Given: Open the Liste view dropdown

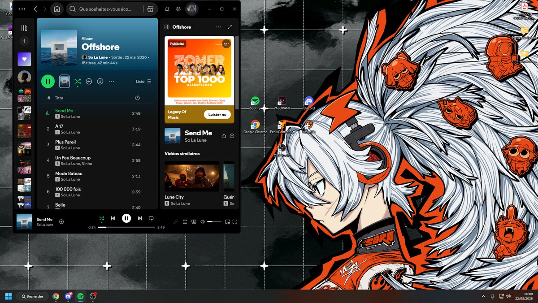Looking at the screenshot, I should click(x=143, y=82).
